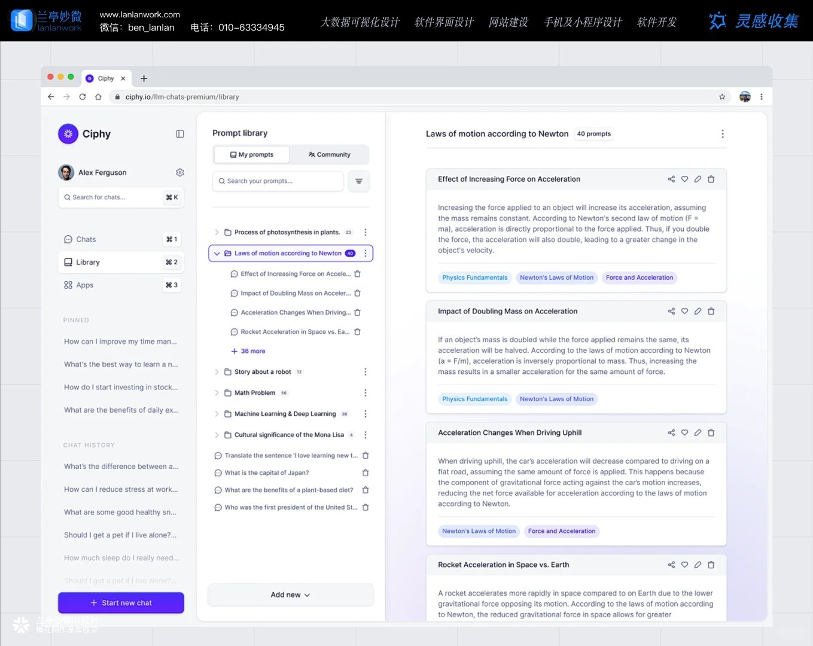
Task: Delete the 'What is the capital of Japan?' prompt
Action: (x=366, y=473)
